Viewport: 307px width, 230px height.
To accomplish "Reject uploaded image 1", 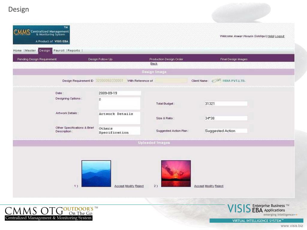I will click(x=139, y=186).
